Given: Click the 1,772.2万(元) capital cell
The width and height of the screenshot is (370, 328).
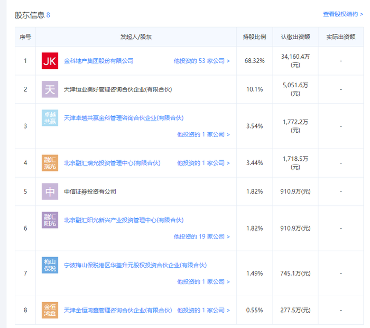Looking at the screenshot, I should pyautogui.click(x=295, y=126).
